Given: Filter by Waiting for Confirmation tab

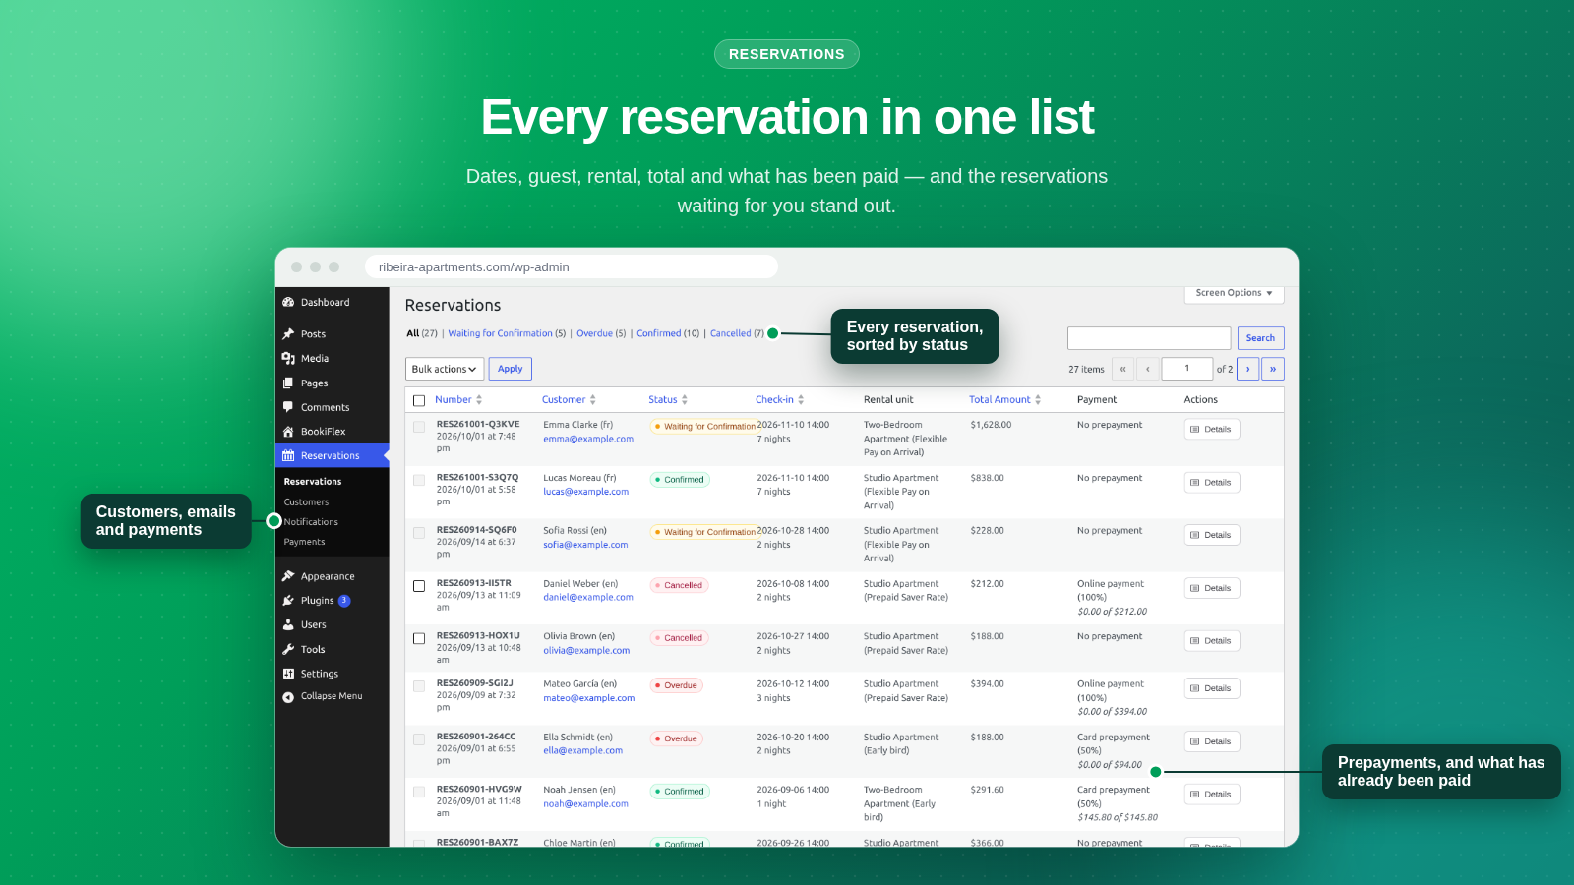Looking at the screenshot, I should (x=501, y=333).
